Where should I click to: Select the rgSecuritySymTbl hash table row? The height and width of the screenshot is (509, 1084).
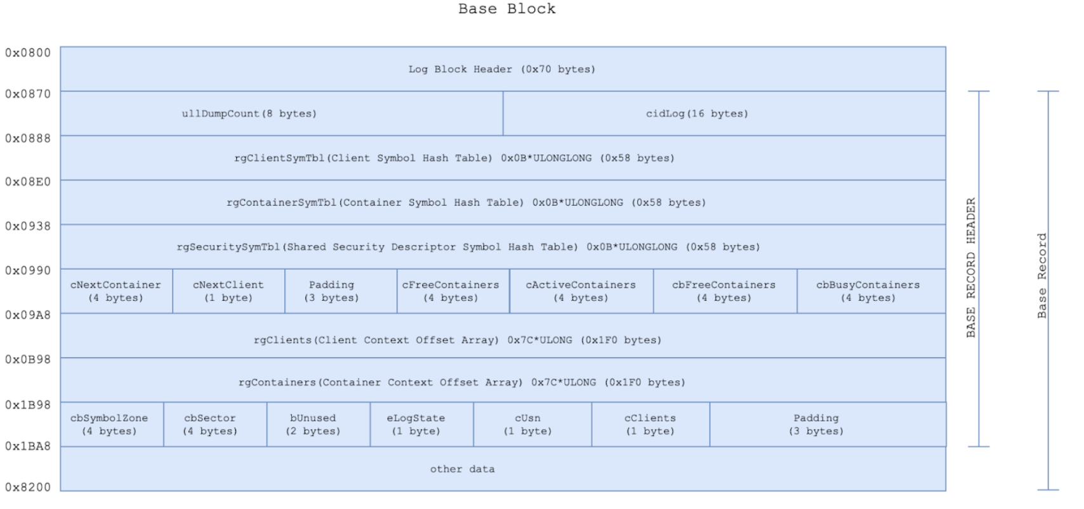pyautogui.click(x=503, y=246)
